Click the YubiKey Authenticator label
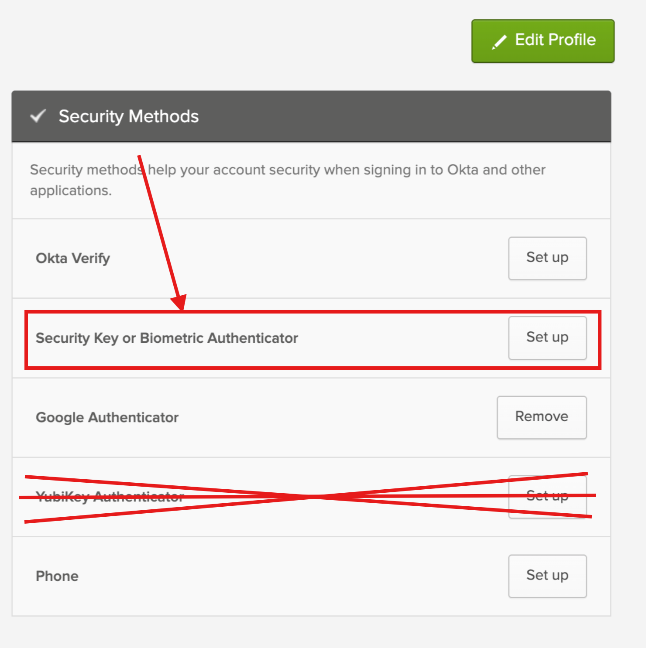This screenshot has height=648, width=646. tap(110, 497)
